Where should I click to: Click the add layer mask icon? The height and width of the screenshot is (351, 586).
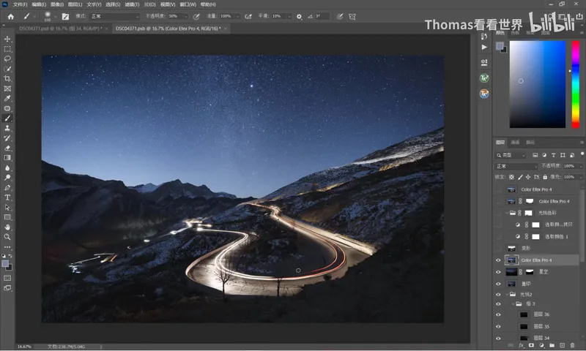click(x=531, y=345)
